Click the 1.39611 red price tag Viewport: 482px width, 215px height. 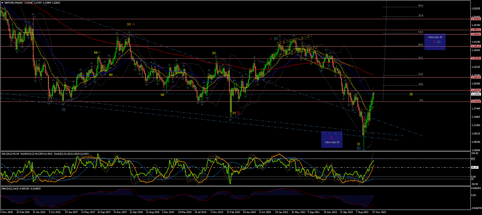tap(476, 46)
